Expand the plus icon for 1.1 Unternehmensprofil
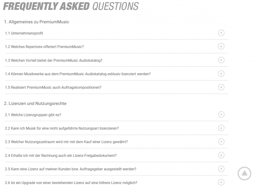Screen dimensions: 255x187 click(221, 33)
